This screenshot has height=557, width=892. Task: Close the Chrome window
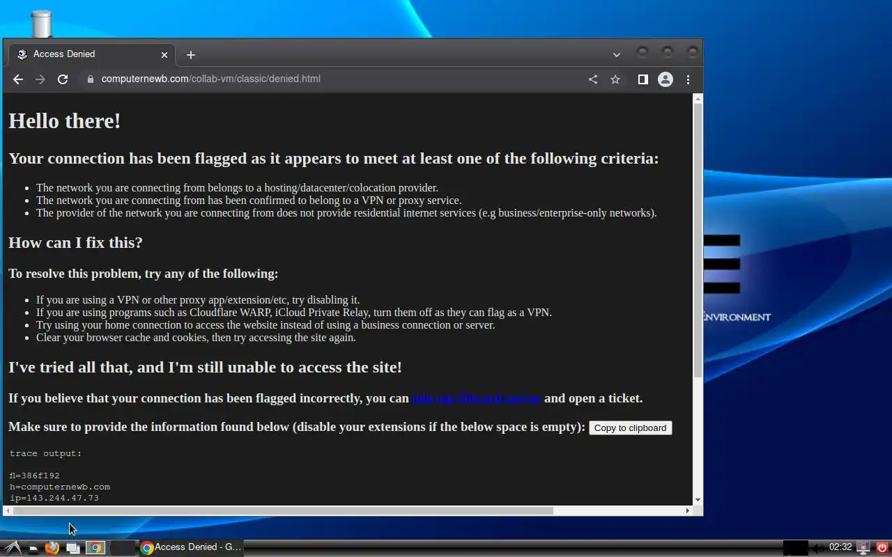[692, 52]
